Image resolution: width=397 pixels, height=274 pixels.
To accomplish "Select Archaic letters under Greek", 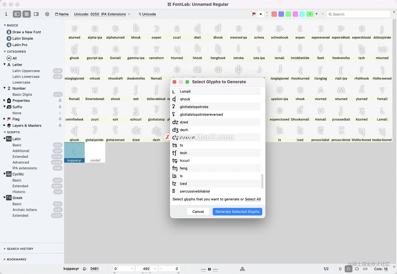I will tap(25, 210).
